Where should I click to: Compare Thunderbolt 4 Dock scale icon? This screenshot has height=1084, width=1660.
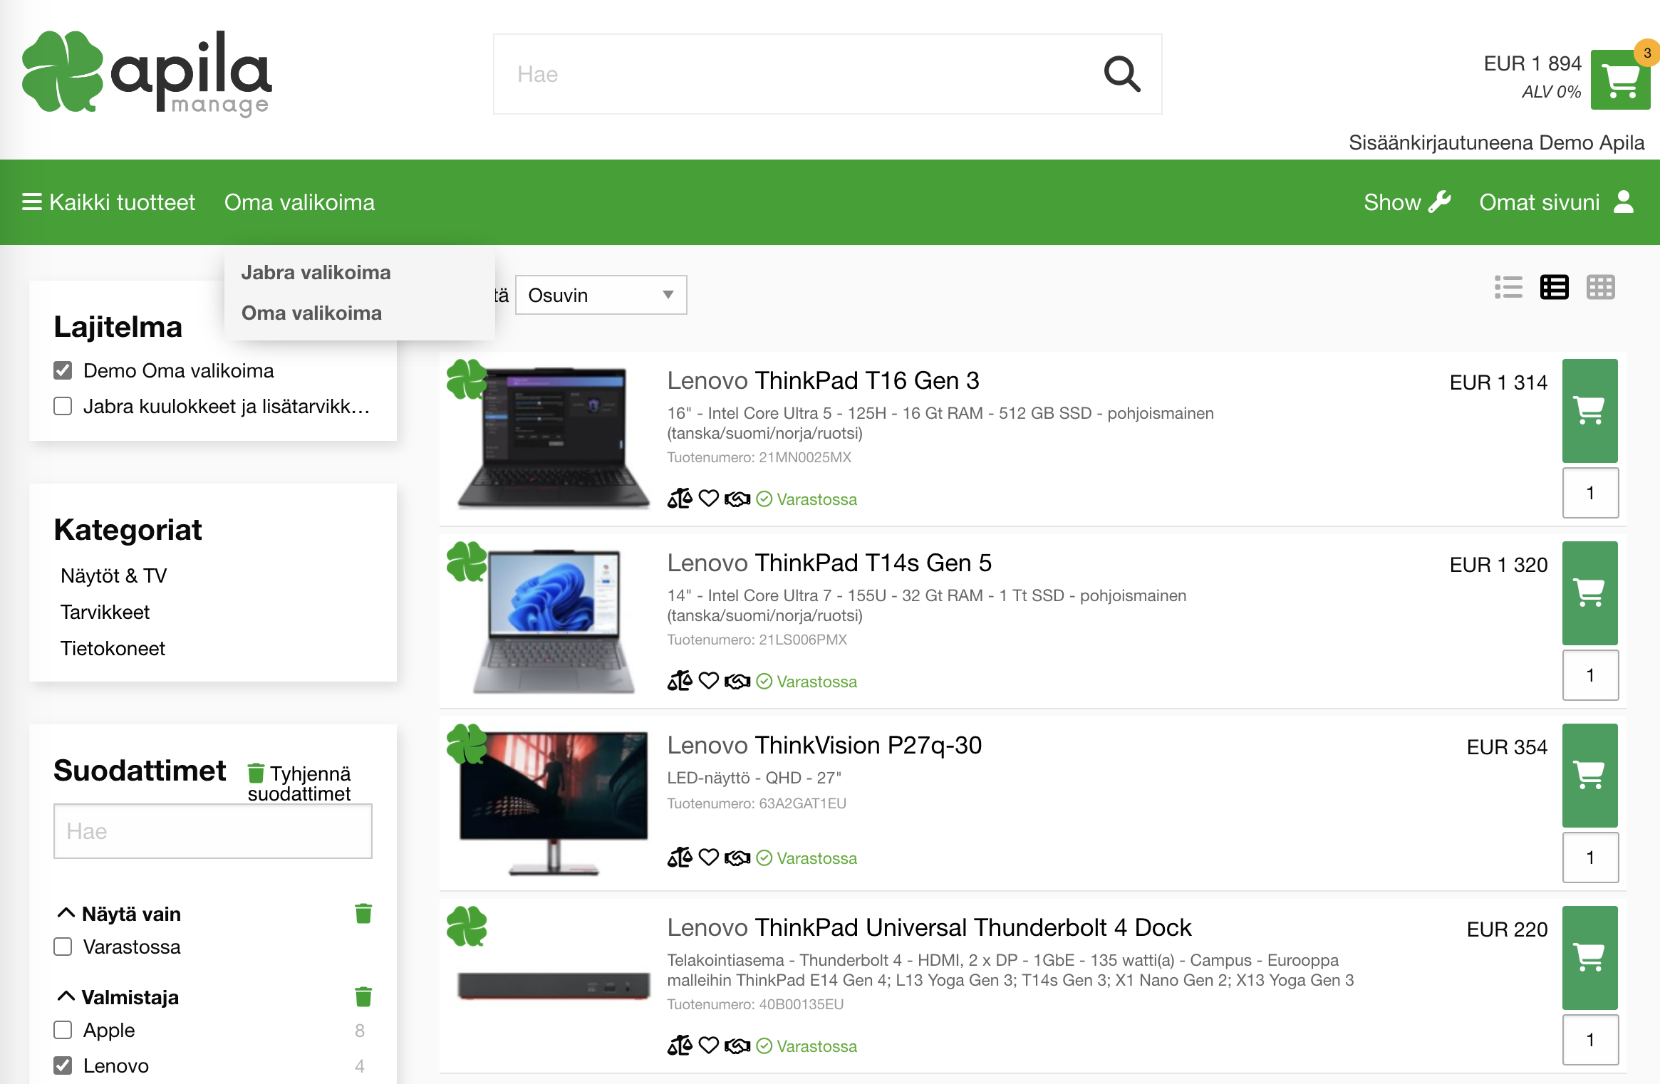(680, 1046)
